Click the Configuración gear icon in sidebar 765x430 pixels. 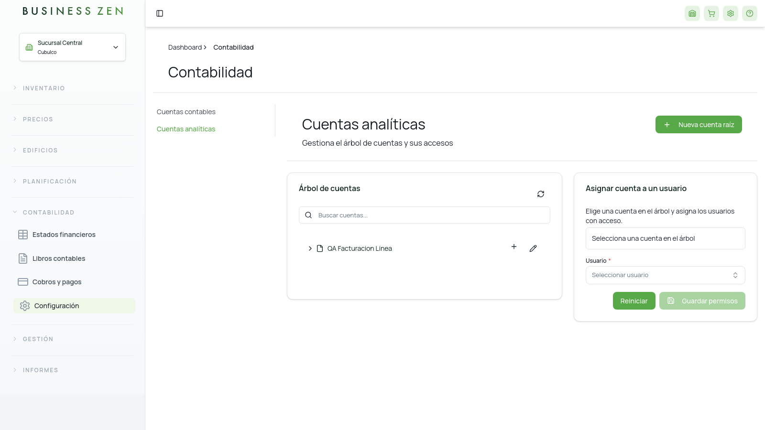click(x=25, y=306)
